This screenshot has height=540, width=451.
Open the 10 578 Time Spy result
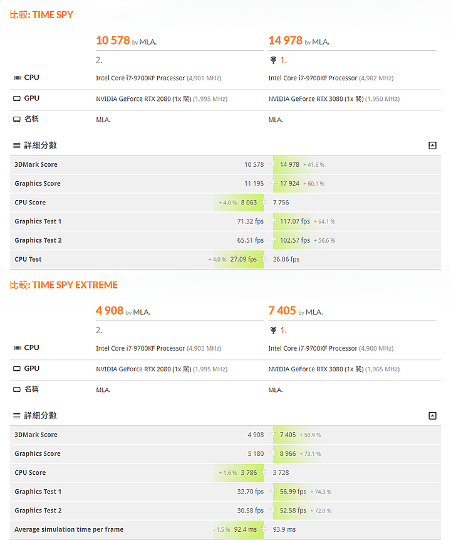[113, 41]
